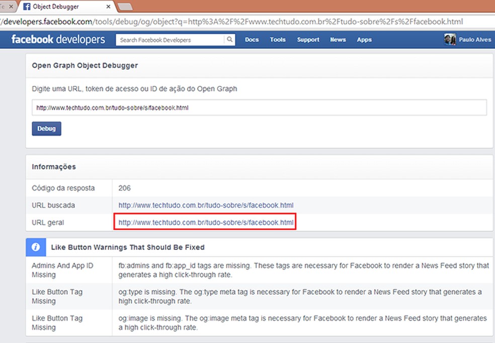The width and height of the screenshot is (495, 343).
Task: Open the Docs menu
Action: pos(252,40)
